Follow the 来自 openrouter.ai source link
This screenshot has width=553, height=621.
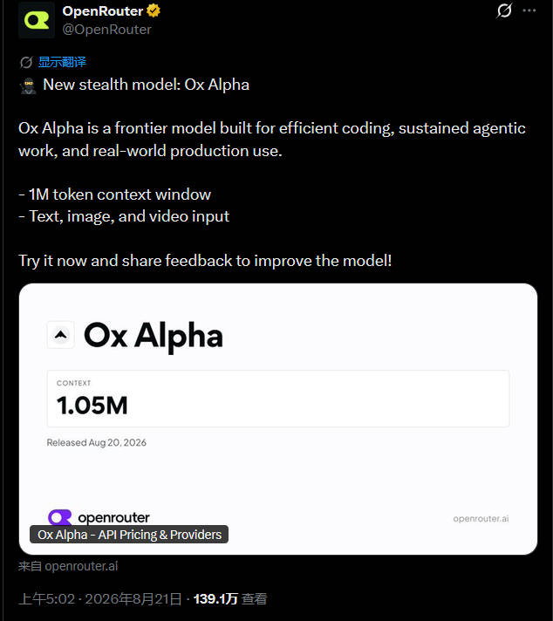pos(68,566)
